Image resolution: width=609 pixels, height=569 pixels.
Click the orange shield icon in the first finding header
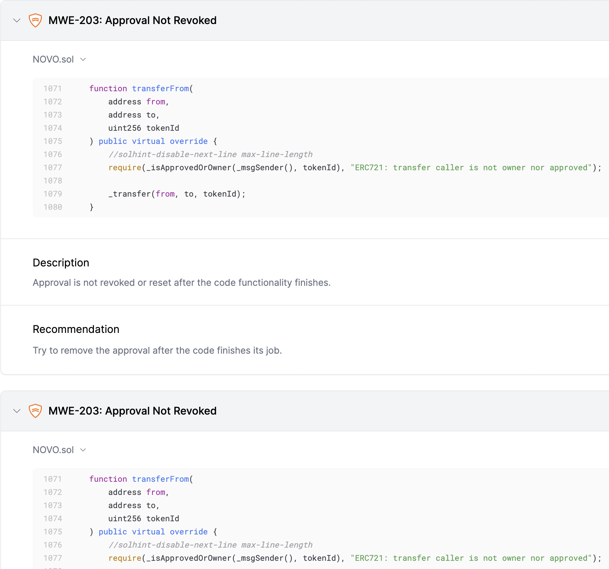click(x=35, y=20)
